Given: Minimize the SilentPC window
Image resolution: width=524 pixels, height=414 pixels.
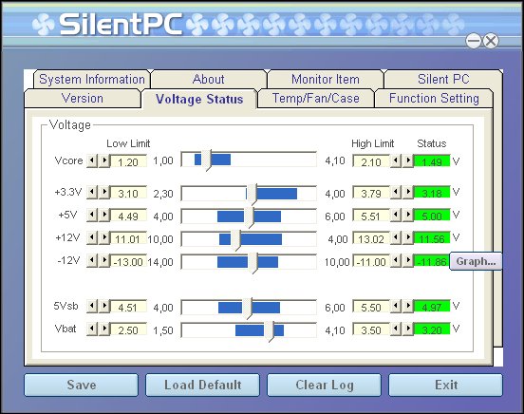Looking at the screenshot, I should coord(474,41).
